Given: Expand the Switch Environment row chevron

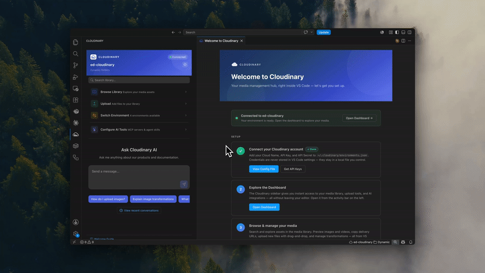Looking at the screenshot, I should [186, 115].
